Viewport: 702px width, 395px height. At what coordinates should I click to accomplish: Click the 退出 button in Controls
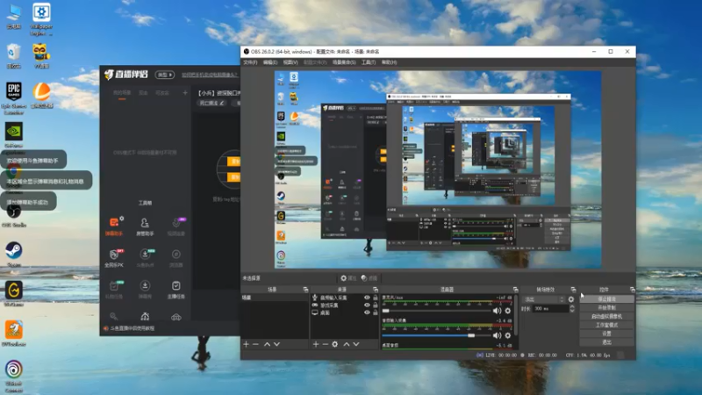click(x=606, y=342)
